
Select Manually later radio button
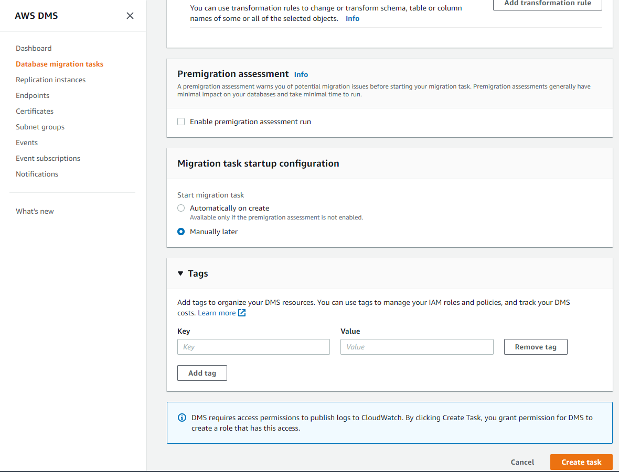(181, 232)
